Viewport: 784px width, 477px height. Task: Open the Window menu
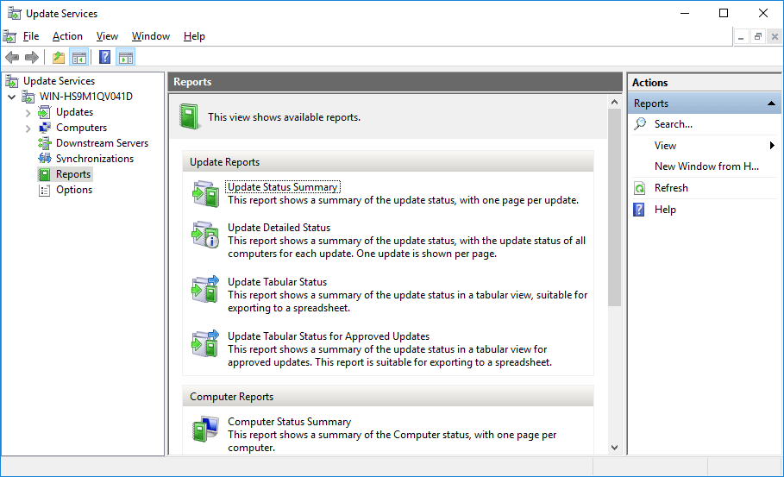151,36
